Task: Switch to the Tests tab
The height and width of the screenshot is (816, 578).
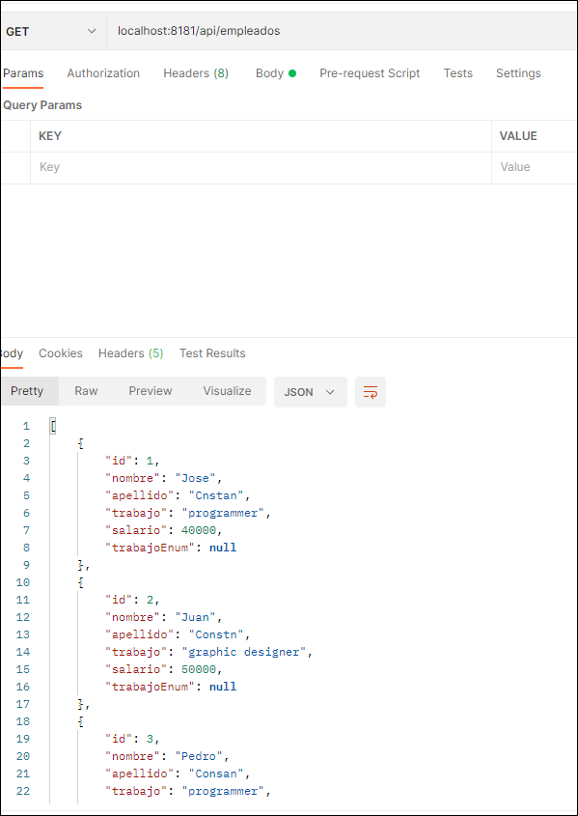Action: click(457, 72)
